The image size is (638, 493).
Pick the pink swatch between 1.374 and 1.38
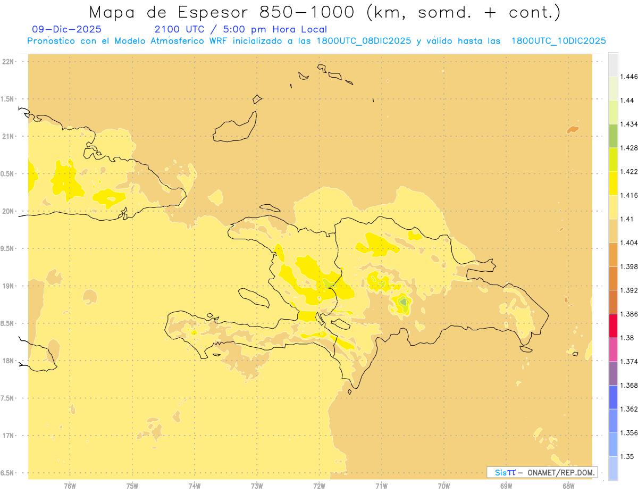pos(613,349)
